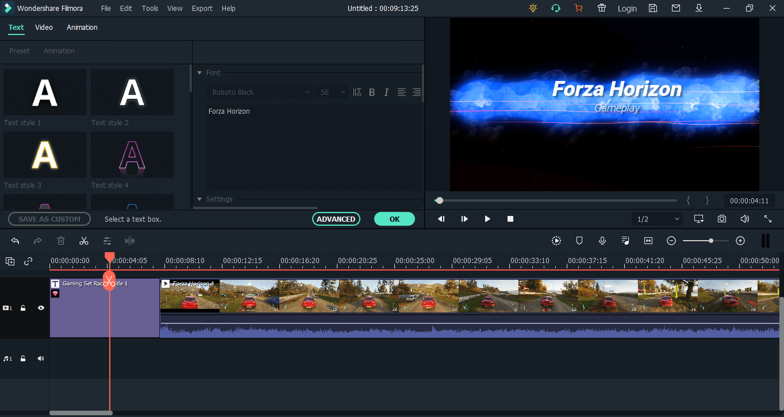Click the zoom to fit timeline icon
Image resolution: width=784 pixels, height=417 pixels.
[648, 241]
